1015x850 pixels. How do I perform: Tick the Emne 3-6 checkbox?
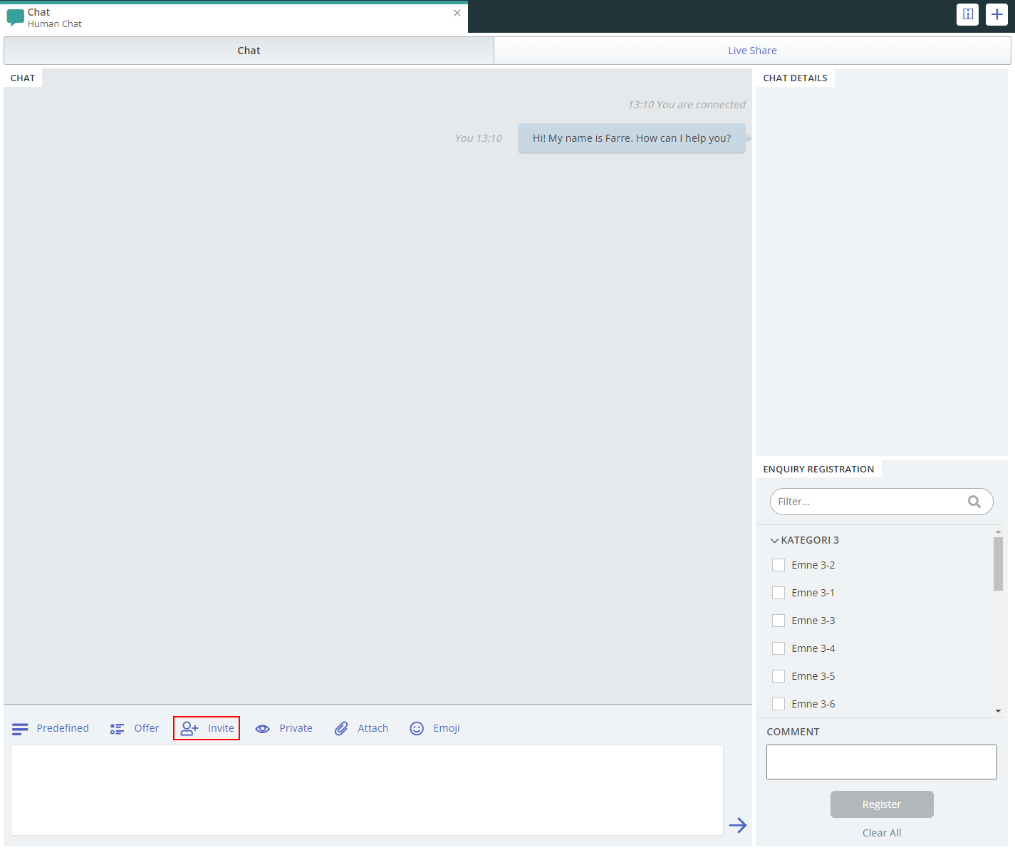pos(779,704)
